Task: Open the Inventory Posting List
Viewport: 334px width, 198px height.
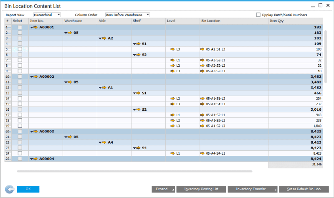Action: [201, 189]
